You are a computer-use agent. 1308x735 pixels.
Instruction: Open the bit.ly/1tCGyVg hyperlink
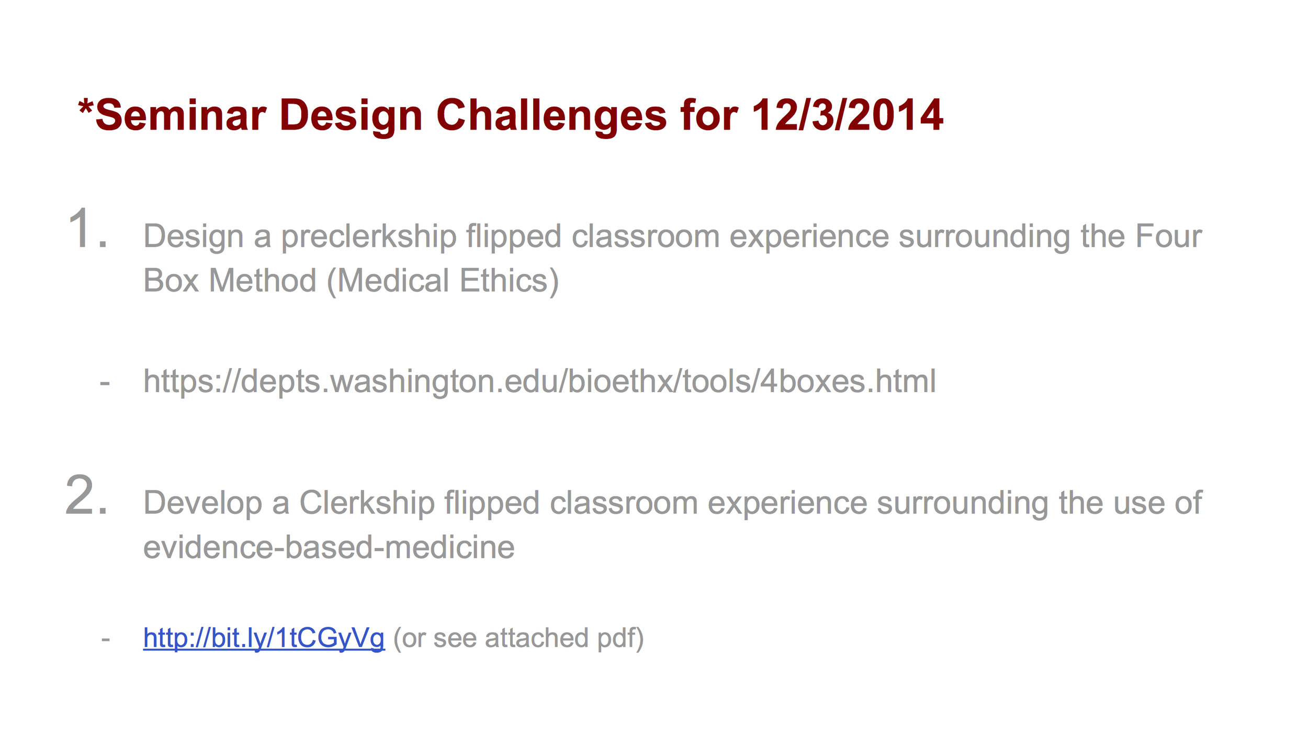coord(264,638)
